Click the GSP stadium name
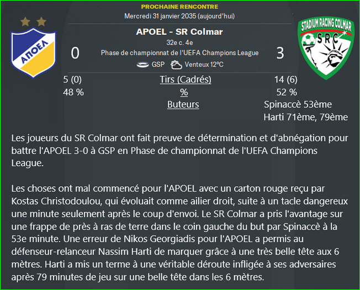 point(158,65)
